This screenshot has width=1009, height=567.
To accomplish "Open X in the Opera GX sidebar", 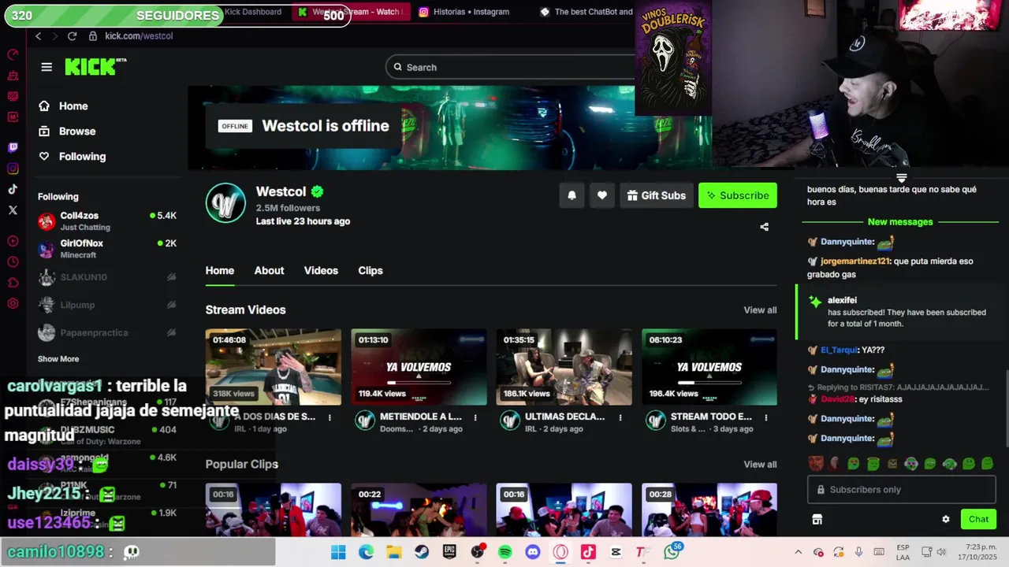I will coord(13,210).
